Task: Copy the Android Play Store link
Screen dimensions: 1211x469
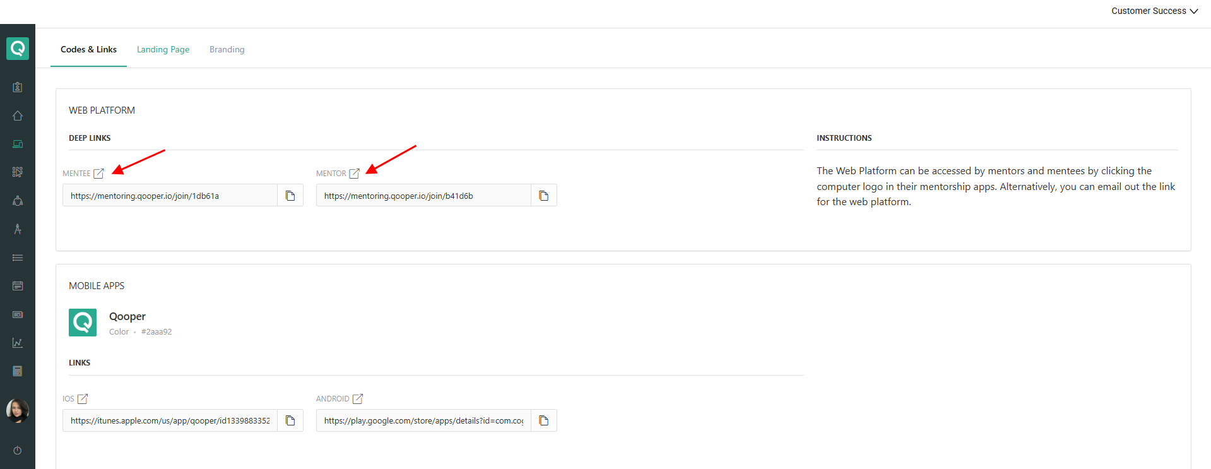Action: point(543,420)
